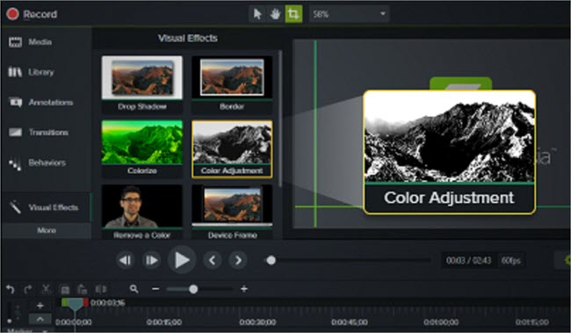571x333 pixels.
Task: Click the Visual Effects wand icon
Action: pos(15,207)
